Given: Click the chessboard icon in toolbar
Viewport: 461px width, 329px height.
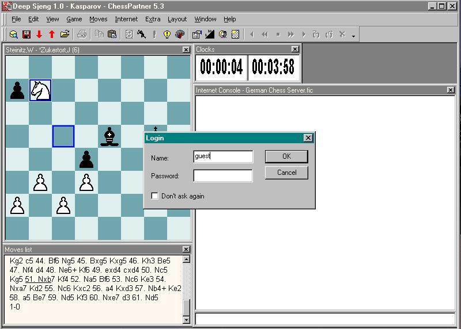Looking at the screenshot, I should point(236,35).
